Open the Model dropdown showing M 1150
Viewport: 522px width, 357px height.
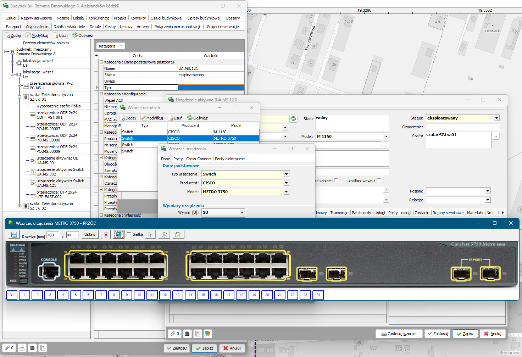(386, 136)
